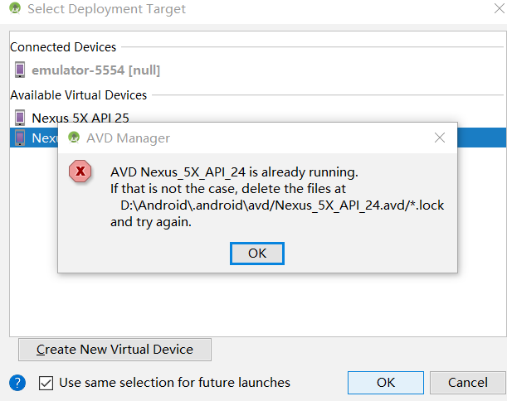Image resolution: width=507 pixels, height=401 pixels.
Task: Confirm deployment target with the bottom OK button
Action: tap(386, 383)
